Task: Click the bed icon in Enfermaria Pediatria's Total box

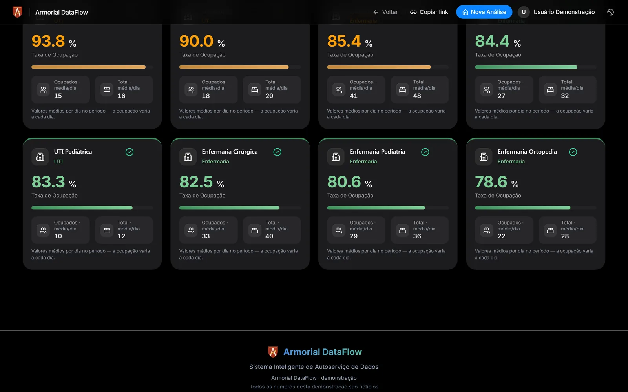Action: [x=402, y=230]
